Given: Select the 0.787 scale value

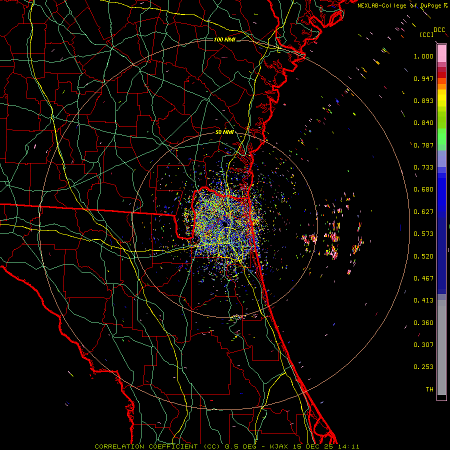Looking at the screenshot, I should [423, 145].
